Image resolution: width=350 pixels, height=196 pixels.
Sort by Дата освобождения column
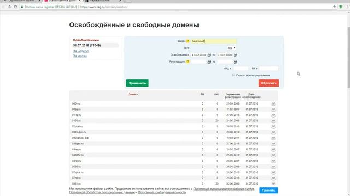[x=252, y=96]
